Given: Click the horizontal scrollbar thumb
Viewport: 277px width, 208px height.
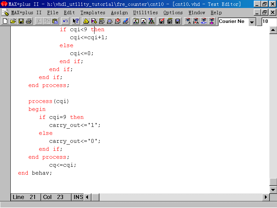Looking at the screenshot, I should 96,197.
